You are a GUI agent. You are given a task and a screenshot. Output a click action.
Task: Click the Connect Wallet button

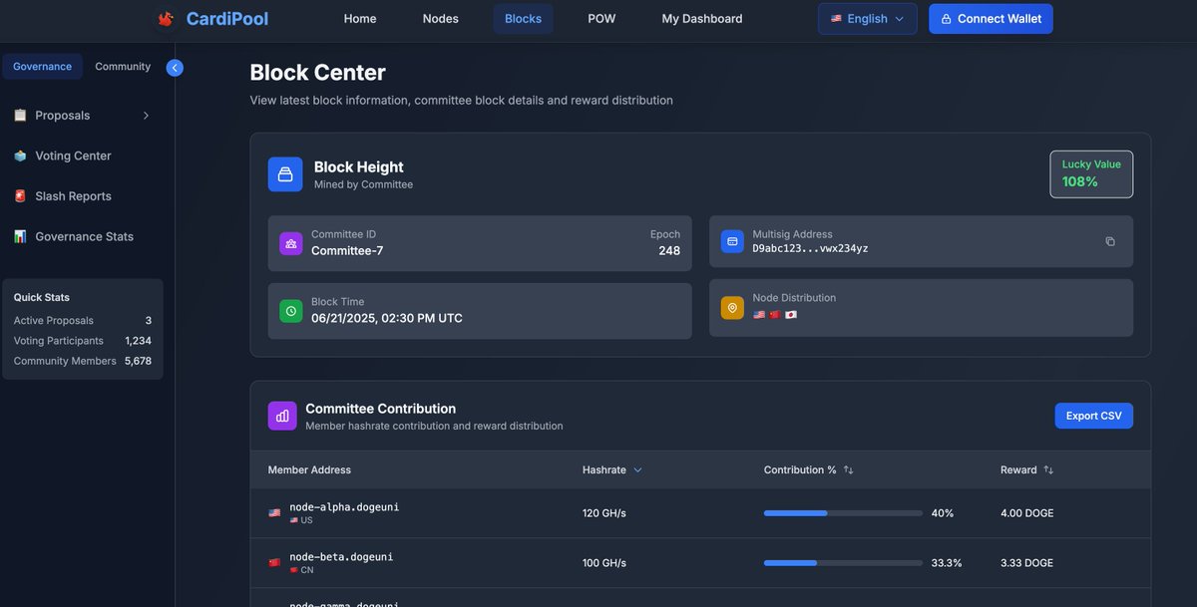click(x=991, y=19)
